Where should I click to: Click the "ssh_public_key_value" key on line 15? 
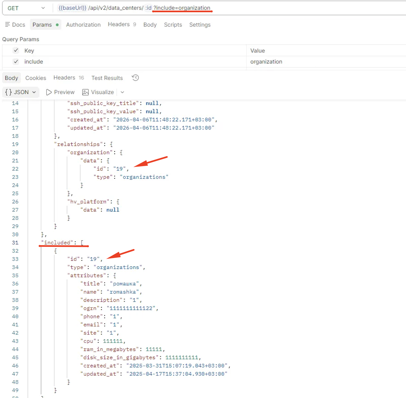103,111
